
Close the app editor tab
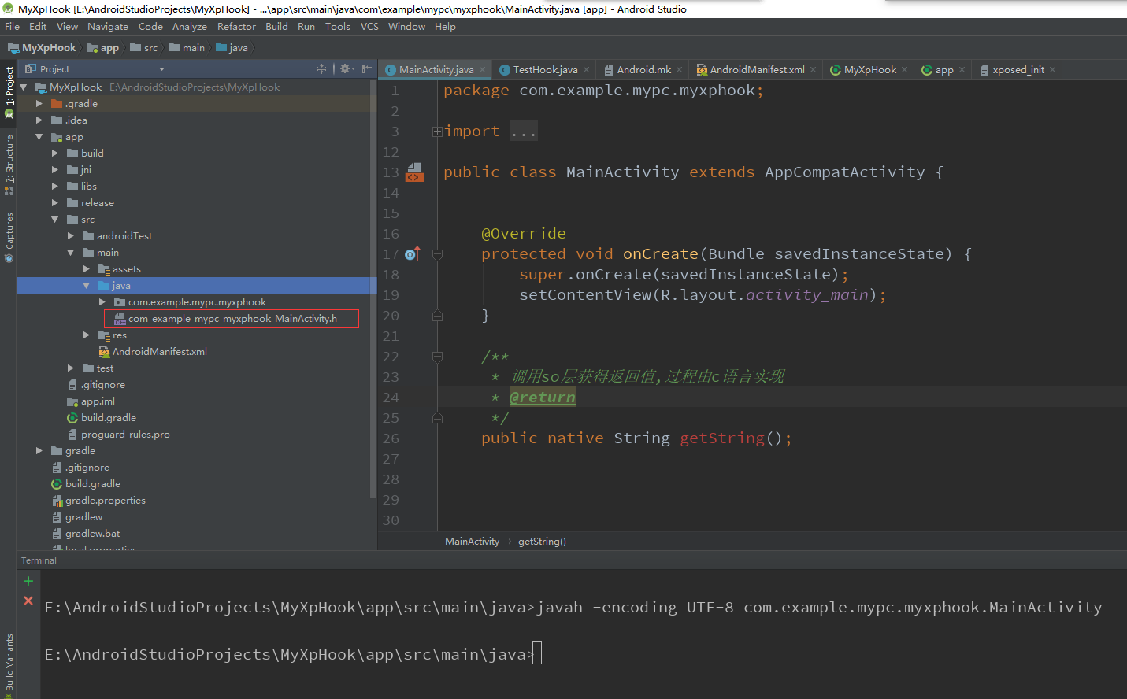(962, 70)
